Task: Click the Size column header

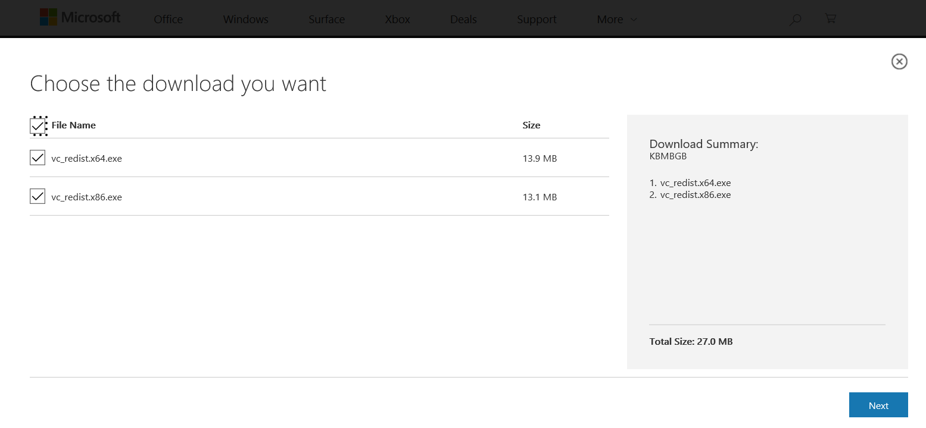Action: [x=531, y=125]
